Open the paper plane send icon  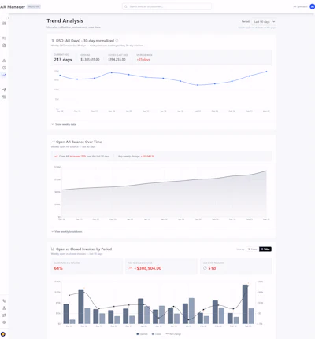(4, 90)
